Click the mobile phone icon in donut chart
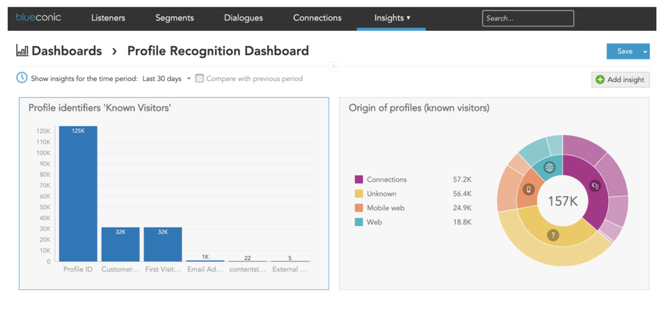Image resolution: width=668 pixels, height=310 pixels. coord(528,190)
